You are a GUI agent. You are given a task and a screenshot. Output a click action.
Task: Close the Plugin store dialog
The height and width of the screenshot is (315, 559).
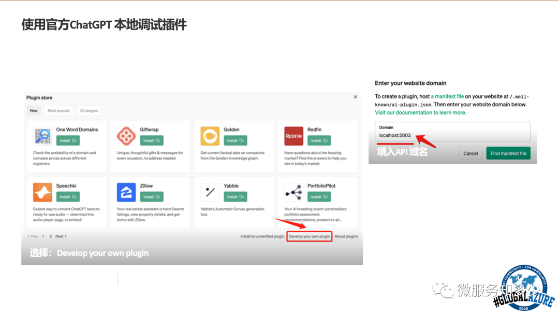356,97
